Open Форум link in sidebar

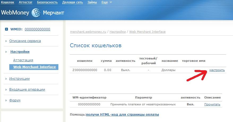pos(15,100)
